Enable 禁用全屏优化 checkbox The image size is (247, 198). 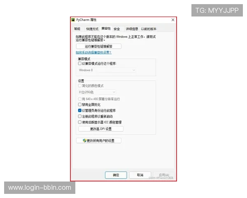[x=80, y=104]
